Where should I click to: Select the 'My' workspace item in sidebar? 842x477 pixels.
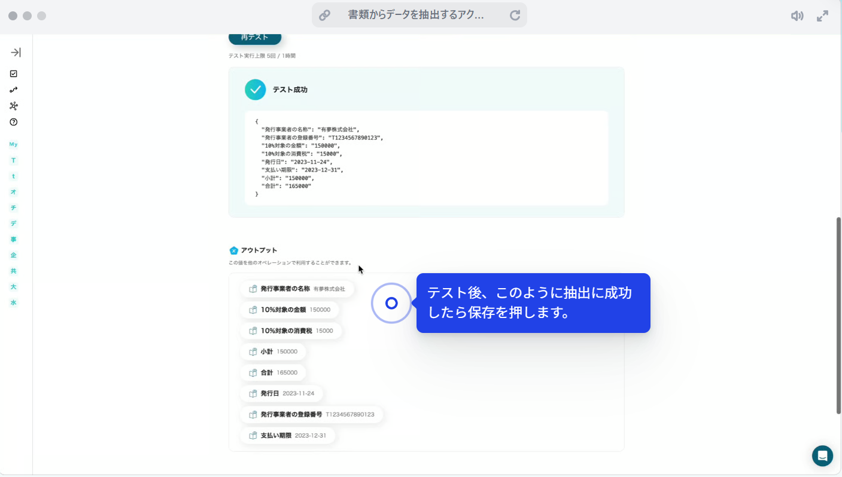[x=13, y=145]
